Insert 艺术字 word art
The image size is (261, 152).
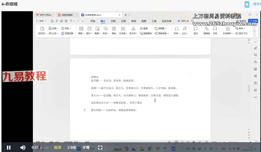coord(133,31)
